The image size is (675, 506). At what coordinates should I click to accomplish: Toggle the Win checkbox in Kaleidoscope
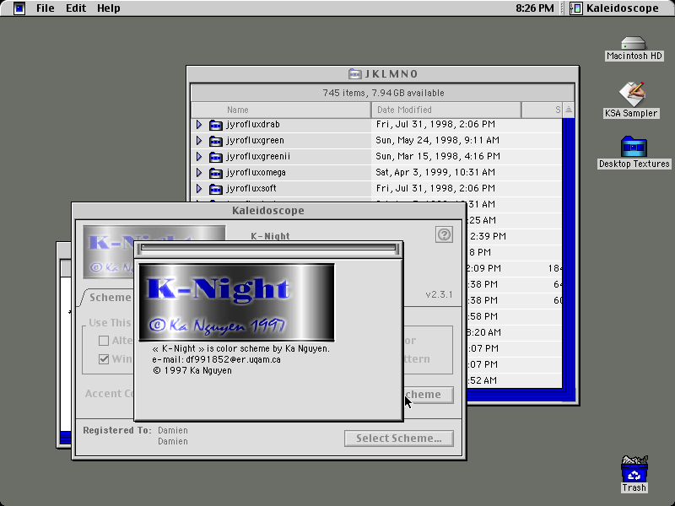(104, 359)
